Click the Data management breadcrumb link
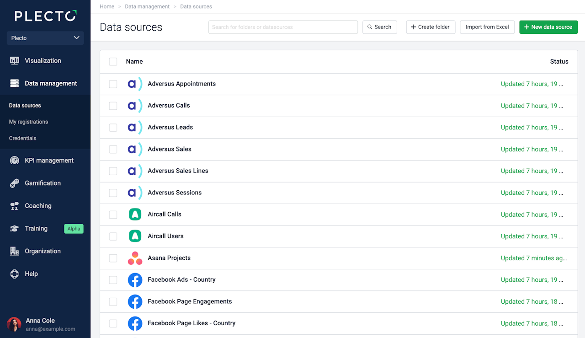 pos(147,6)
